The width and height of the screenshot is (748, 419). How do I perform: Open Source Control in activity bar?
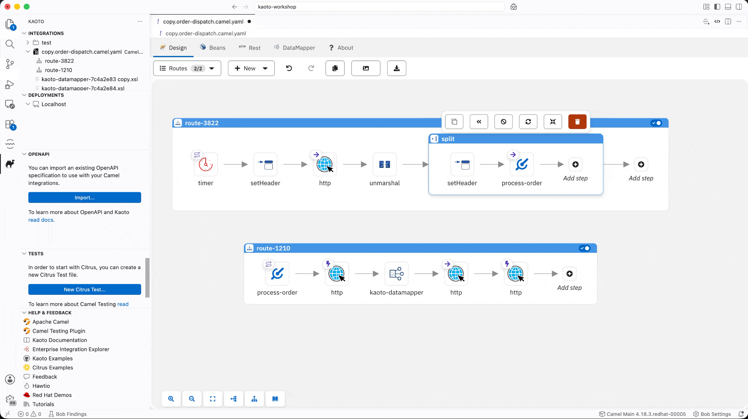[x=10, y=64]
